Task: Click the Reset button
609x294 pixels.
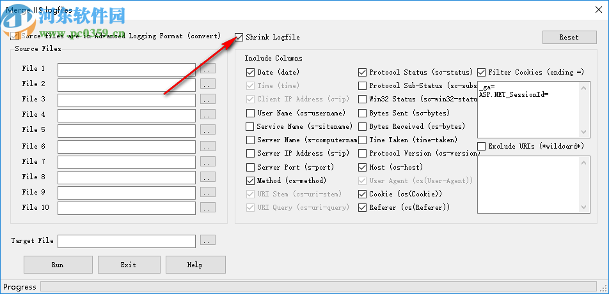Action: [x=569, y=37]
